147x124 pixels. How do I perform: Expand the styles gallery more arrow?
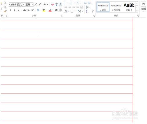[137, 11]
